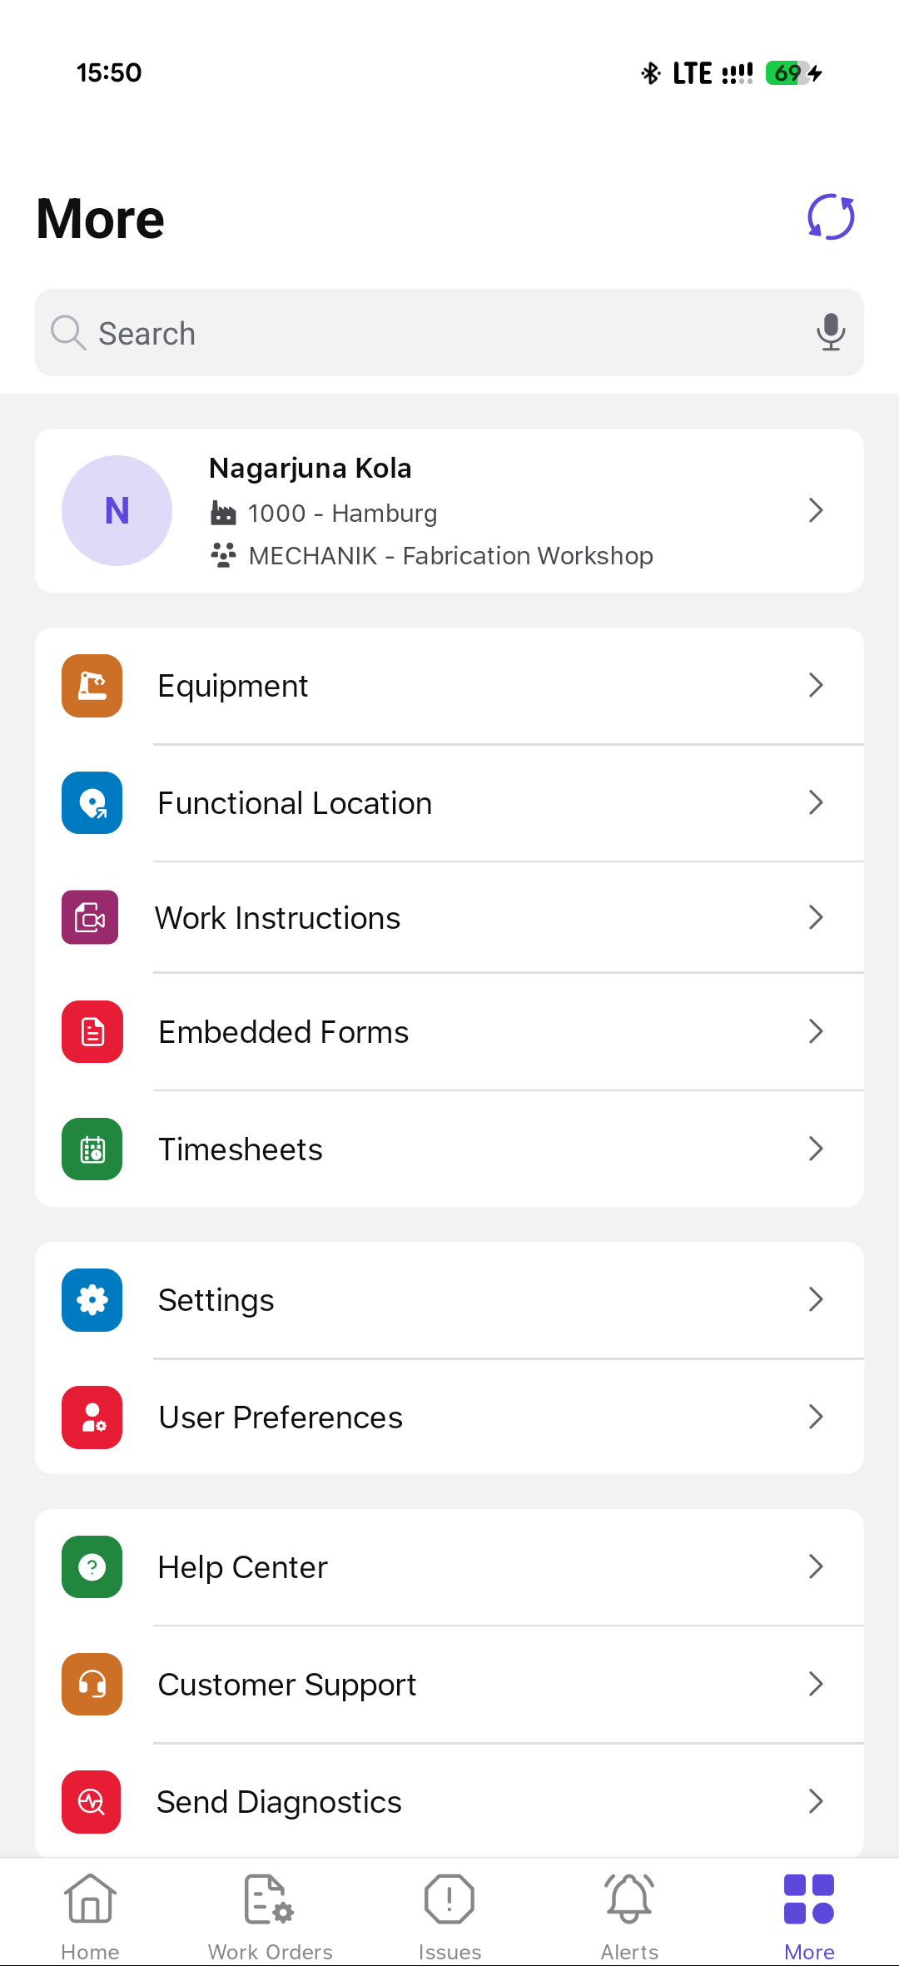This screenshot has width=899, height=1966.
Task: Open the Alerts tab
Action: [x=629, y=1914]
